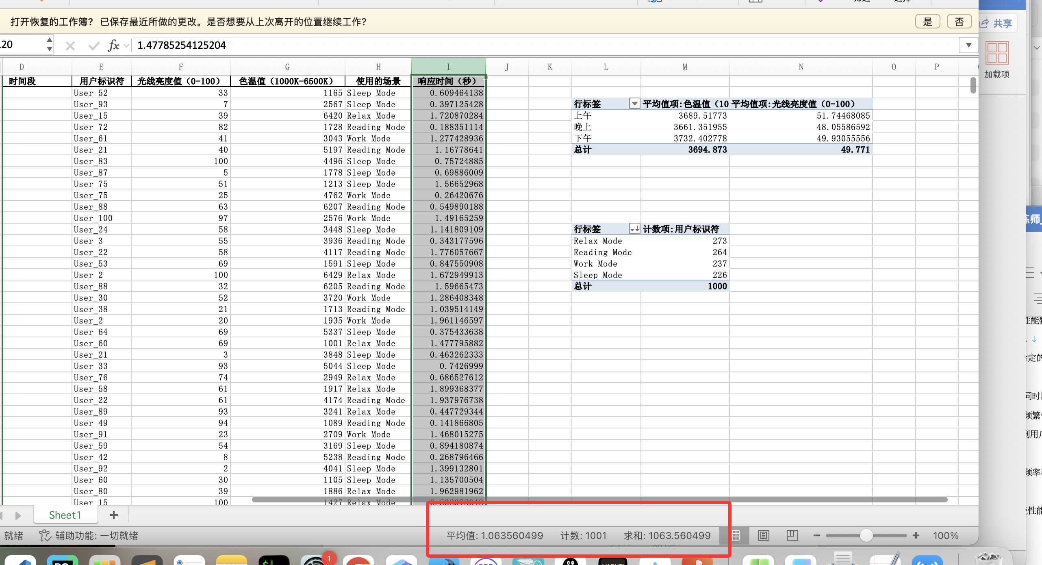1042x565 pixels.
Task: Expand the formula bar with the arrow
Action: (969, 45)
